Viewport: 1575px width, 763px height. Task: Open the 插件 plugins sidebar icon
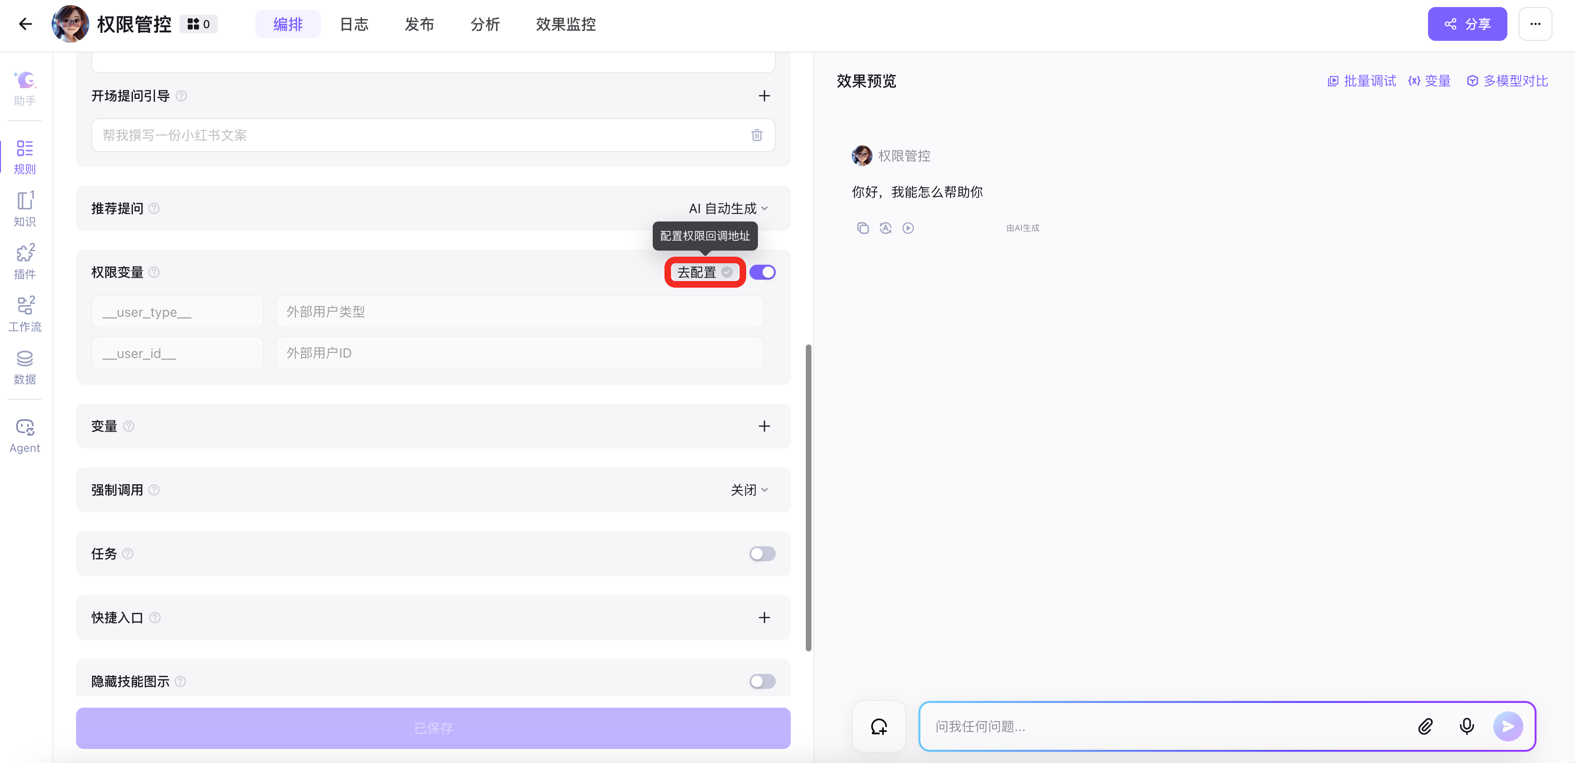24,261
